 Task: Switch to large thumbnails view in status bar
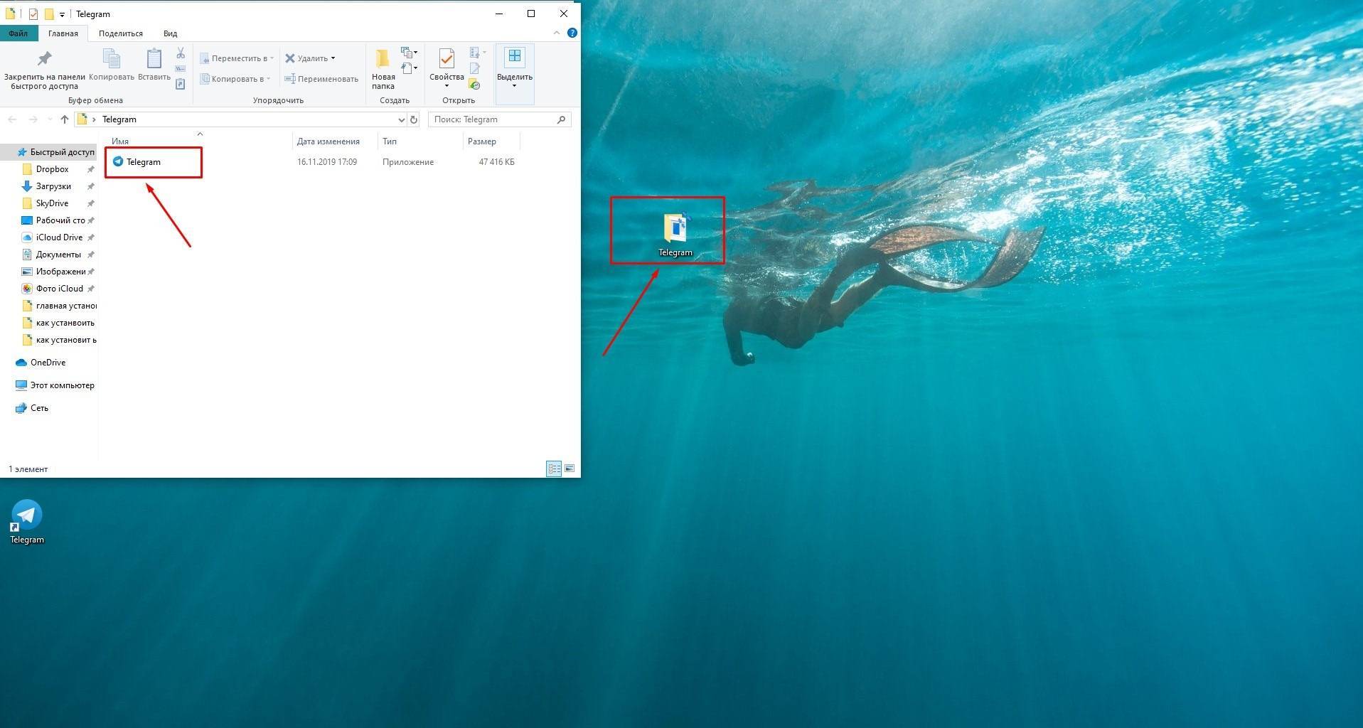pyautogui.click(x=570, y=469)
